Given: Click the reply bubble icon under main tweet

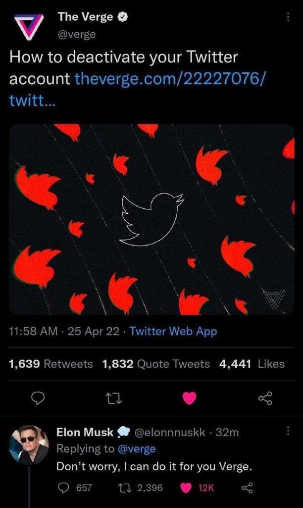Looking at the screenshot, I should point(40,398).
